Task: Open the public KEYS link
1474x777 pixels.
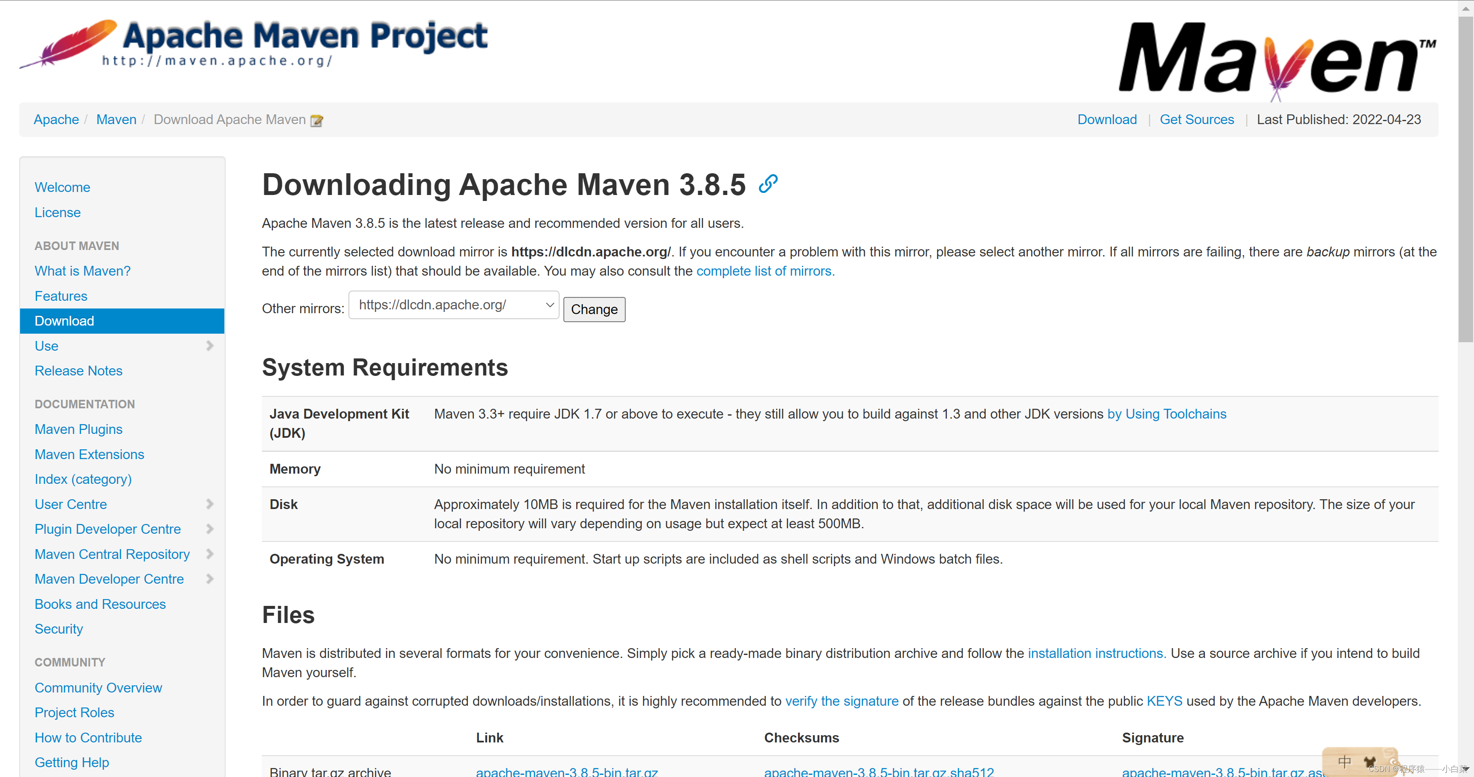Action: 1164,701
